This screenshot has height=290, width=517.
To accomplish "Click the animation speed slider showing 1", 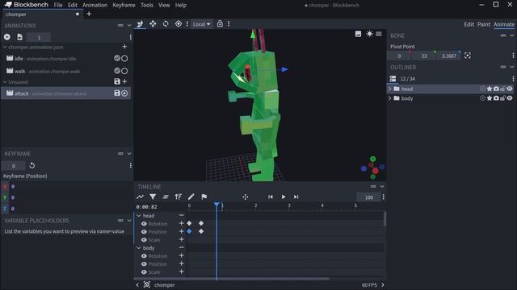I will point(39,37).
